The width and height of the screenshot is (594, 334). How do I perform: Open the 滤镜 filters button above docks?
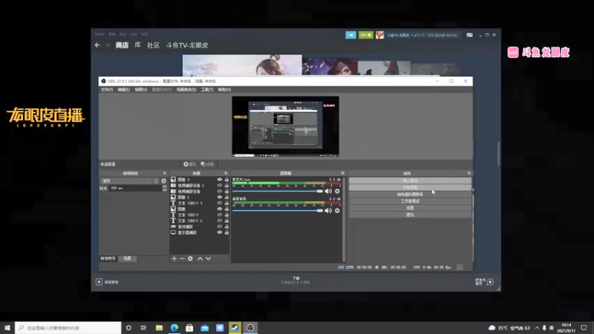click(x=207, y=164)
